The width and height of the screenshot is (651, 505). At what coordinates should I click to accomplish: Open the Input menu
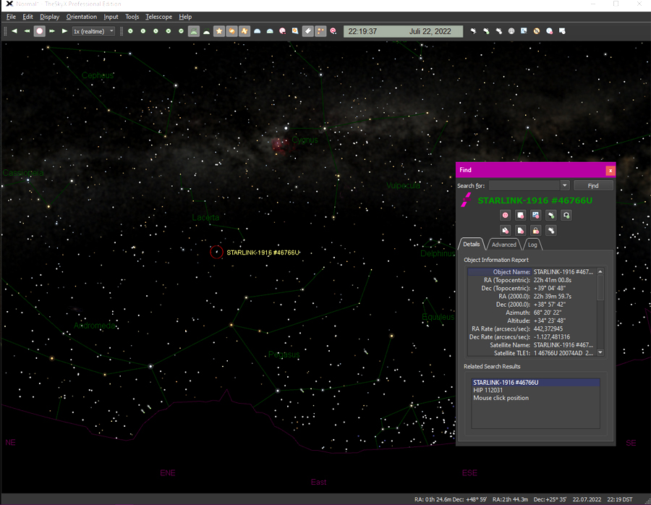point(111,17)
